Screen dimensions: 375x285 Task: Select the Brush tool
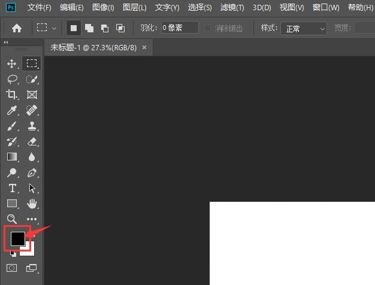[x=12, y=126]
